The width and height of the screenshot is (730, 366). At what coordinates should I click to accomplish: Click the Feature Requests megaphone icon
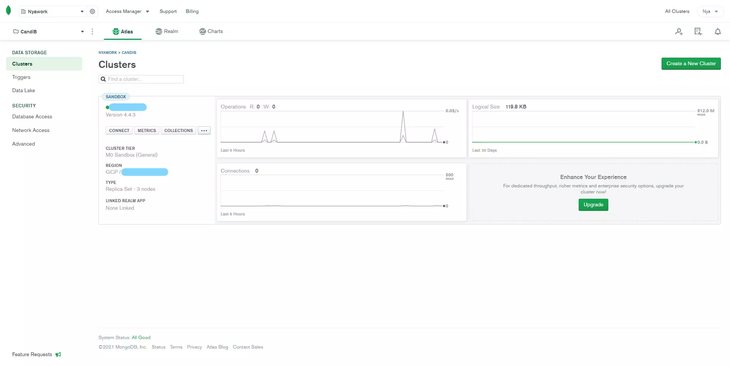click(x=58, y=355)
